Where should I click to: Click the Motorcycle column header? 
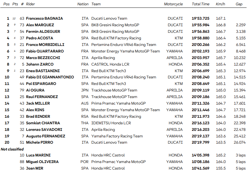173,4
